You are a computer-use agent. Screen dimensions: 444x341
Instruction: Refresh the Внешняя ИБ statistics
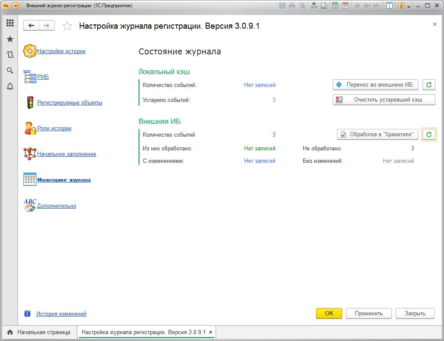429,135
